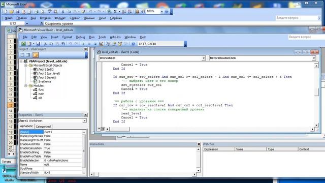This screenshot has height=183, width=325.
Task: Click Chart Wizard icon in Excel toolbar
Action: (x=137, y=11)
